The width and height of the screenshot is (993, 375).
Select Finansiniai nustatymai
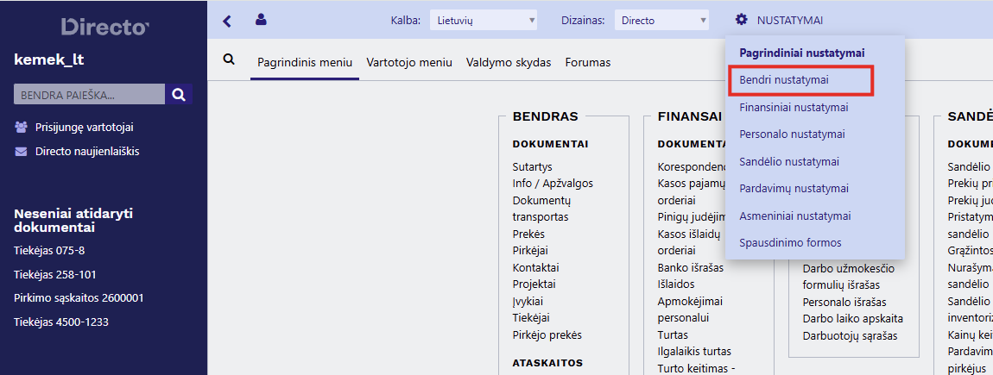click(794, 108)
